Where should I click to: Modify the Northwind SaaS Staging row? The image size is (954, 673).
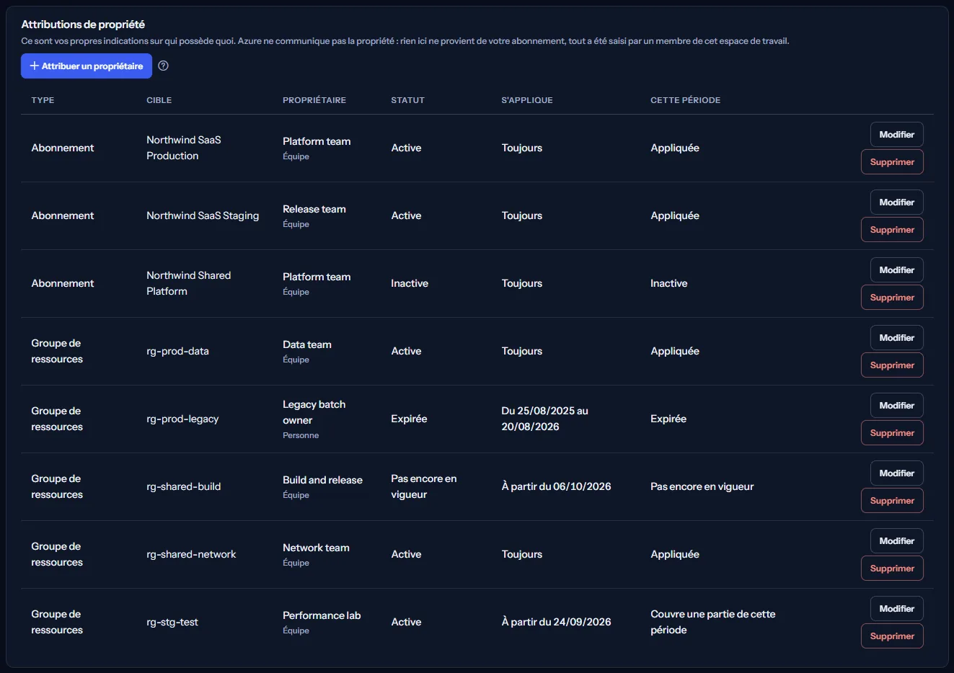tap(896, 202)
